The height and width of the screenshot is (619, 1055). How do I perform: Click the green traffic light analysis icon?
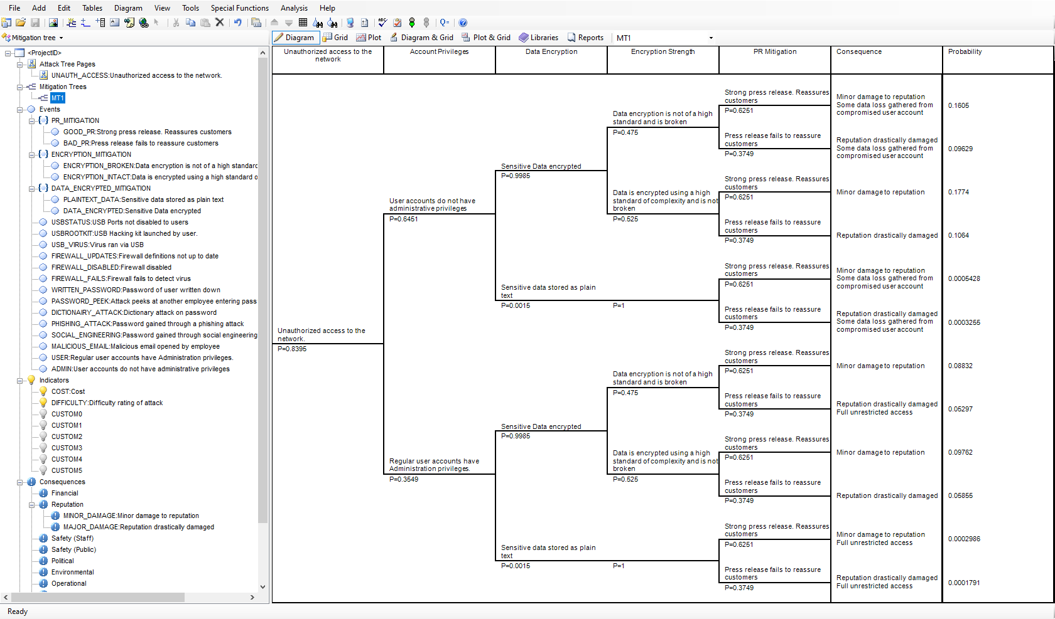tap(412, 23)
